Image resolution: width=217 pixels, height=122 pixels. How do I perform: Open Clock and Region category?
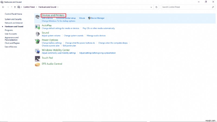point(12,43)
